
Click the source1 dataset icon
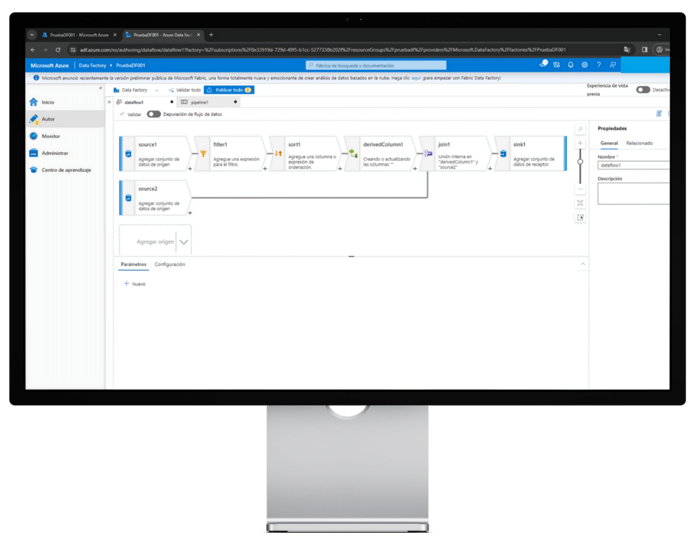pyautogui.click(x=128, y=153)
